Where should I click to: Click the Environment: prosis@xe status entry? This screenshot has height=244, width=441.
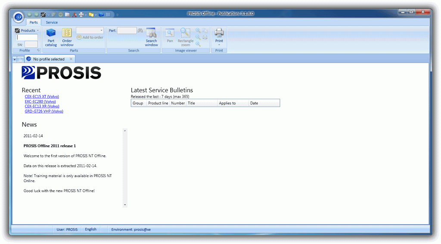pos(131,229)
